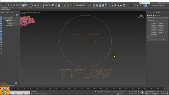Open the File menu
This screenshot has height=95, width=169.
click(2, 3)
